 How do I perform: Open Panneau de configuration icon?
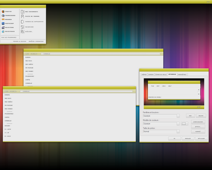pos(23,22)
